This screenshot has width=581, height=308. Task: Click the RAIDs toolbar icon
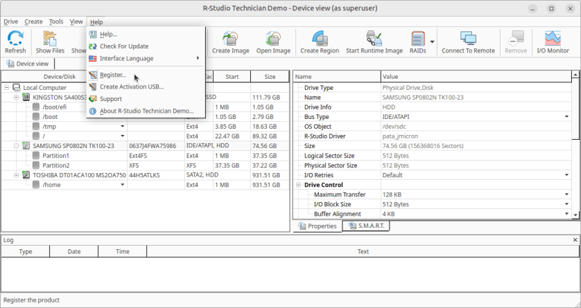tap(417, 38)
